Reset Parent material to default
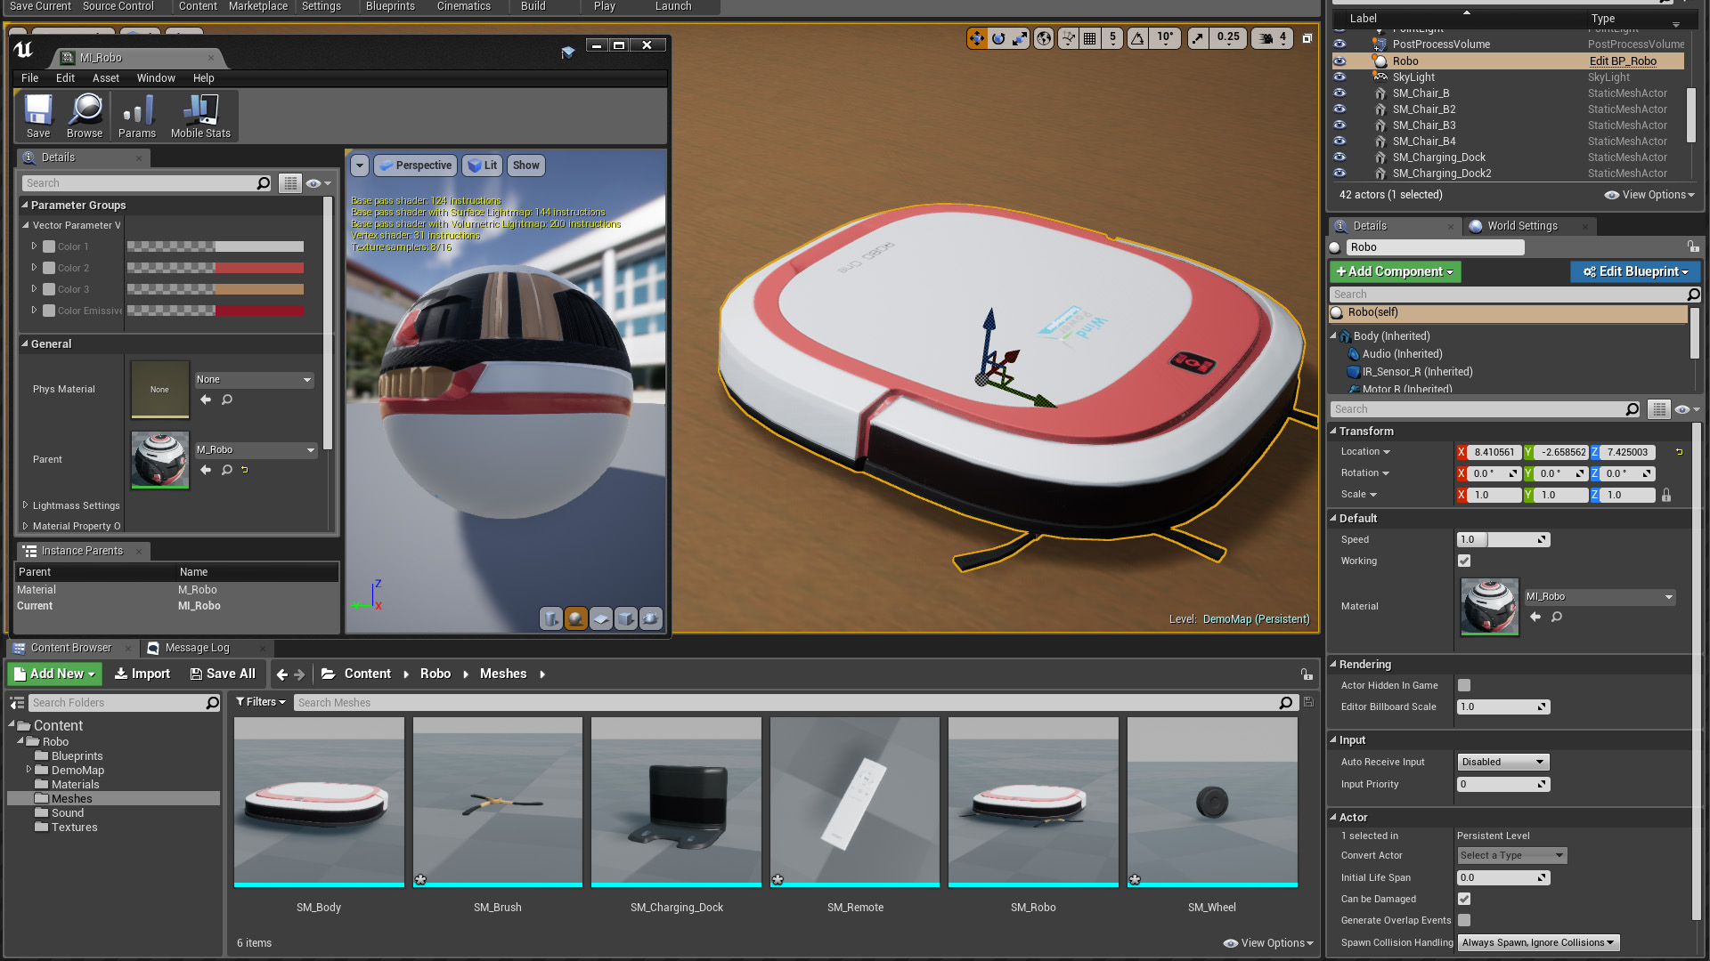The width and height of the screenshot is (1710, 961). (x=245, y=470)
